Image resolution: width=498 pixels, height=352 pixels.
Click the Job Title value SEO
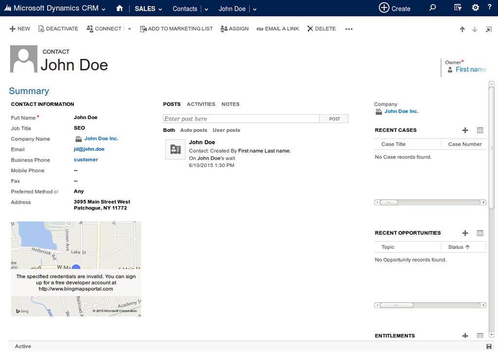click(x=79, y=128)
